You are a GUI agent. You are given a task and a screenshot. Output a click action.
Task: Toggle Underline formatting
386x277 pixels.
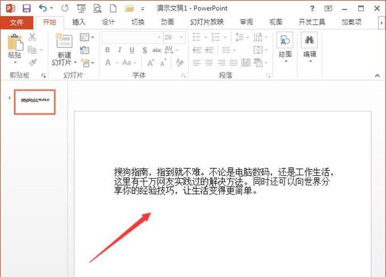[132, 50]
